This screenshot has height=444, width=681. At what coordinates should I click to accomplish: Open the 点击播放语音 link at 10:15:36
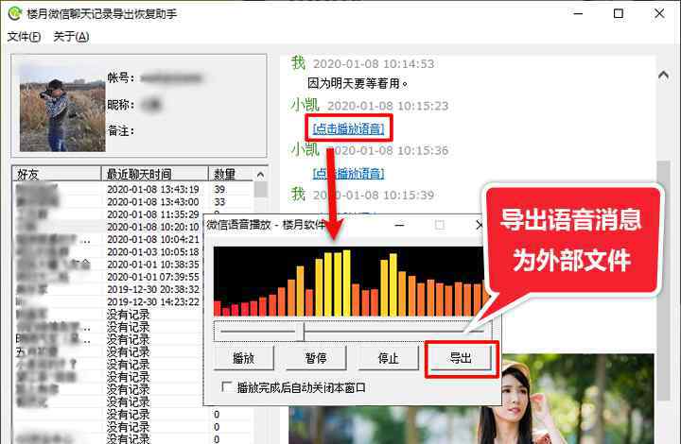[x=348, y=174]
